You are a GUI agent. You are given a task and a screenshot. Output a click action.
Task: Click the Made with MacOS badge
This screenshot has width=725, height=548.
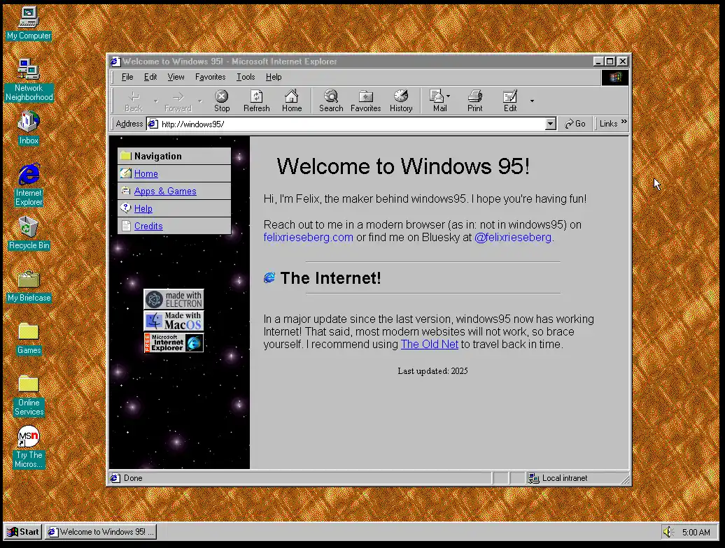[x=174, y=321]
